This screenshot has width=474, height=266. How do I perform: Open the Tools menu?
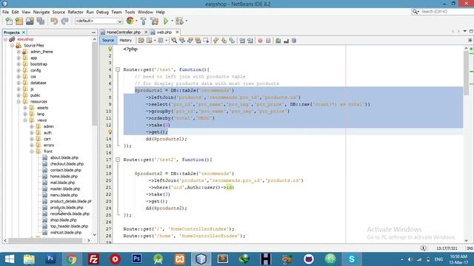click(x=130, y=12)
